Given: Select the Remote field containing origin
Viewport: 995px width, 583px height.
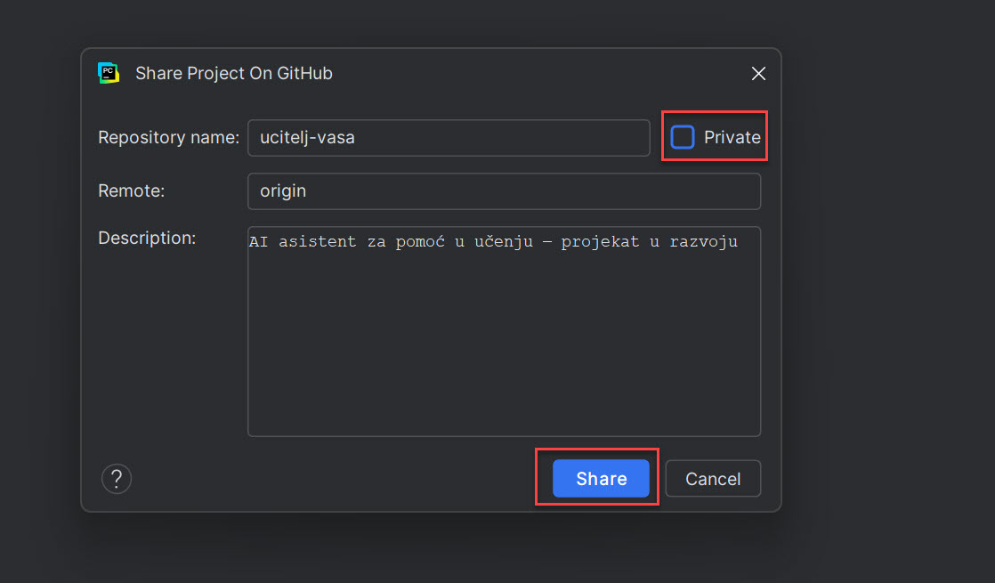Looking at the screenshot, I should click(x=504, y=190).
